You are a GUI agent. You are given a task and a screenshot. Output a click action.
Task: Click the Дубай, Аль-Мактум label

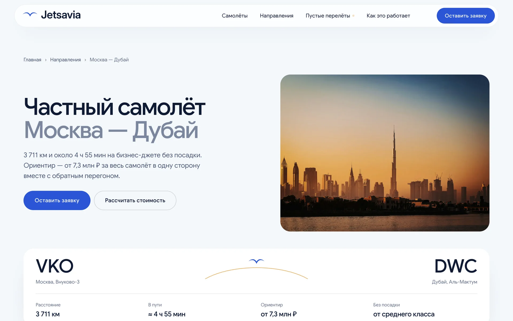pyautogui.click(x=454, y=282)
